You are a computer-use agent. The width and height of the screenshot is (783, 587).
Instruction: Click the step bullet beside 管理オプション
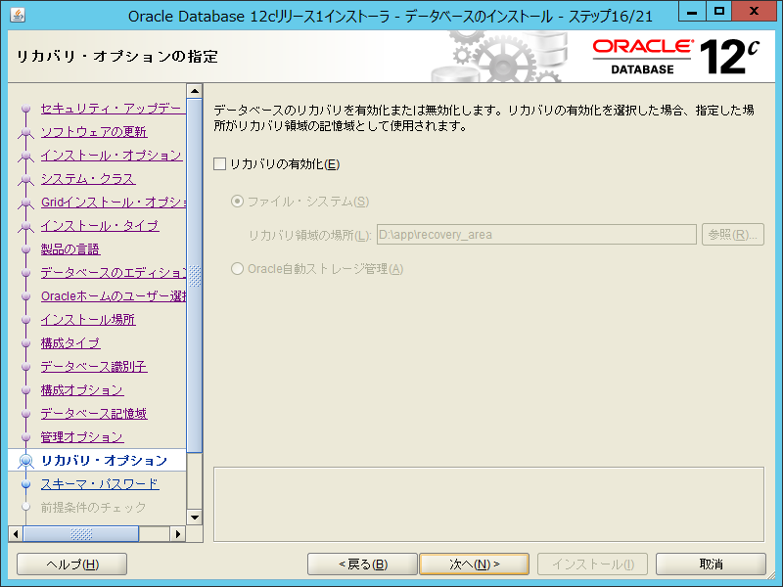[26, 437]
